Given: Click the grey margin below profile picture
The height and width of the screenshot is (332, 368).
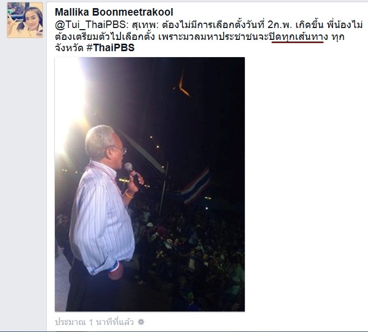Looking at the screenshot, I should point(24,183).
